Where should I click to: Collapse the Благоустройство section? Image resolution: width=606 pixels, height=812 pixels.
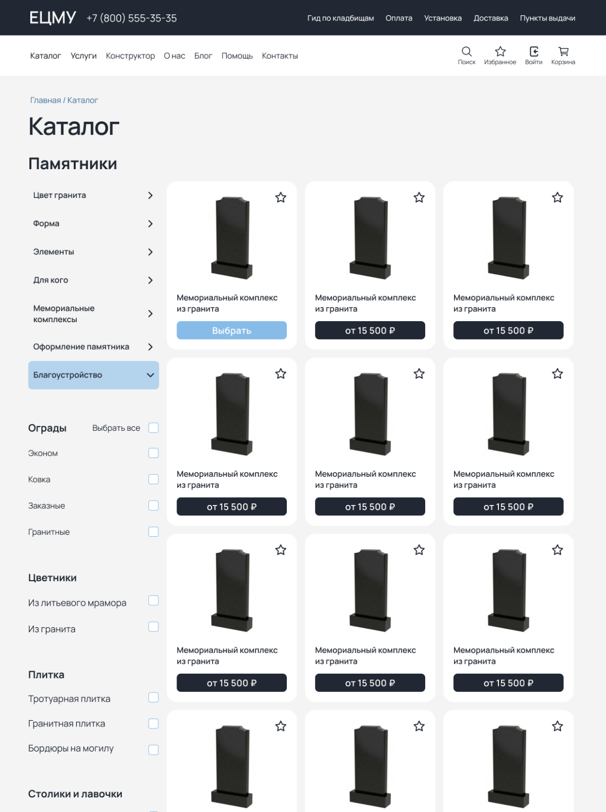[x=94, y=375]
